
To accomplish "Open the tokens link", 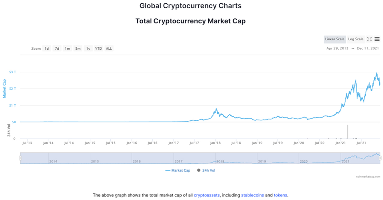I will tap(280, 195).
